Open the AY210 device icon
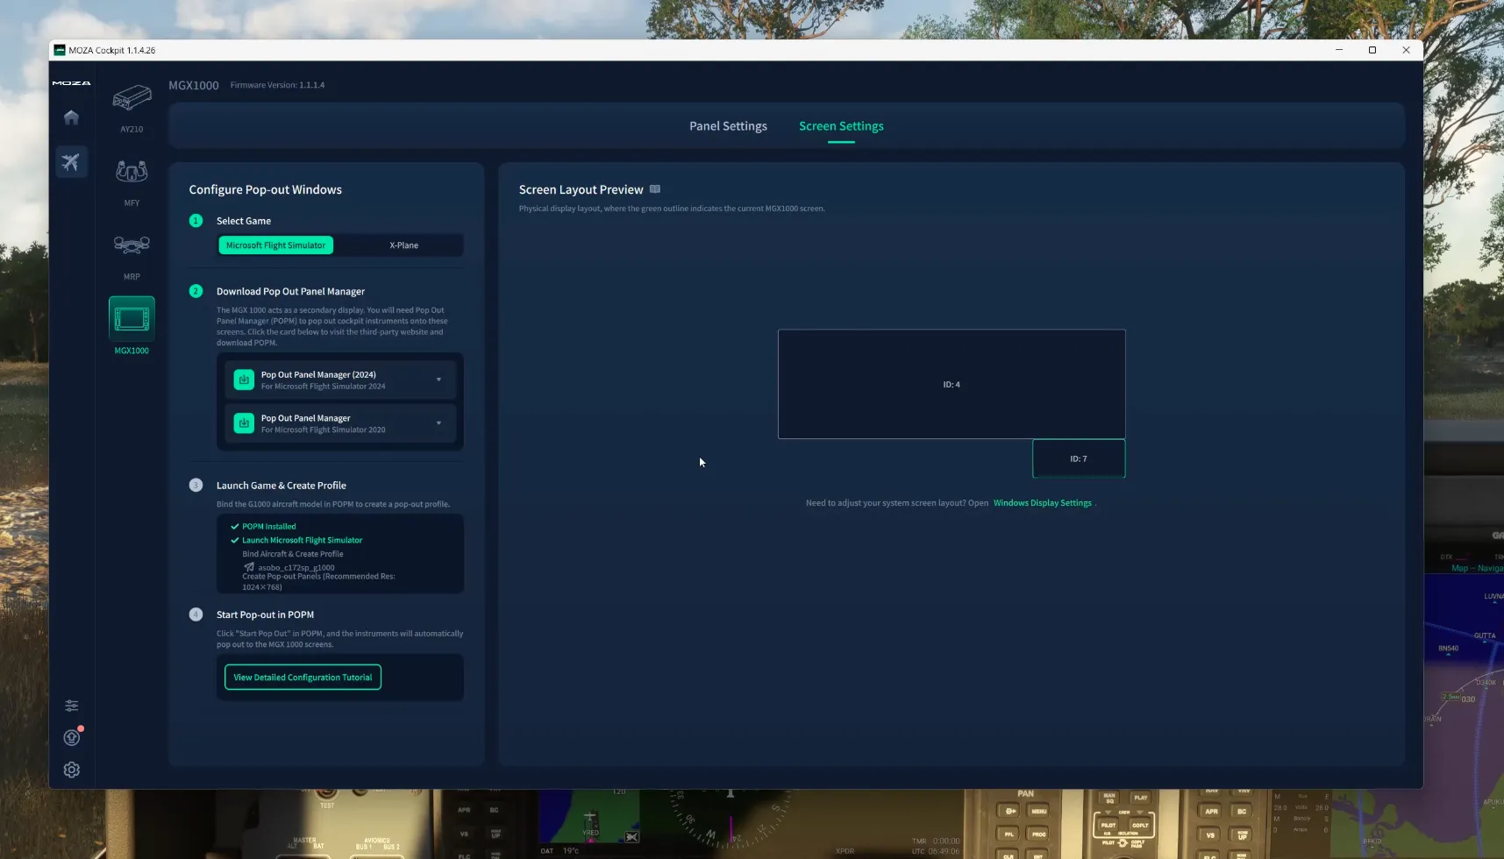 coord(132,97)
